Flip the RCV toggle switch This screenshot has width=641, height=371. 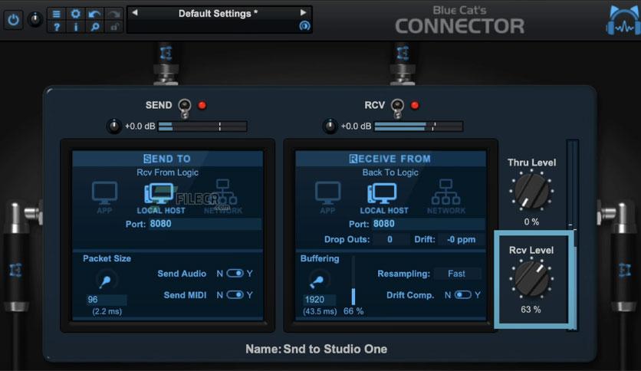(x=397, y=108)
